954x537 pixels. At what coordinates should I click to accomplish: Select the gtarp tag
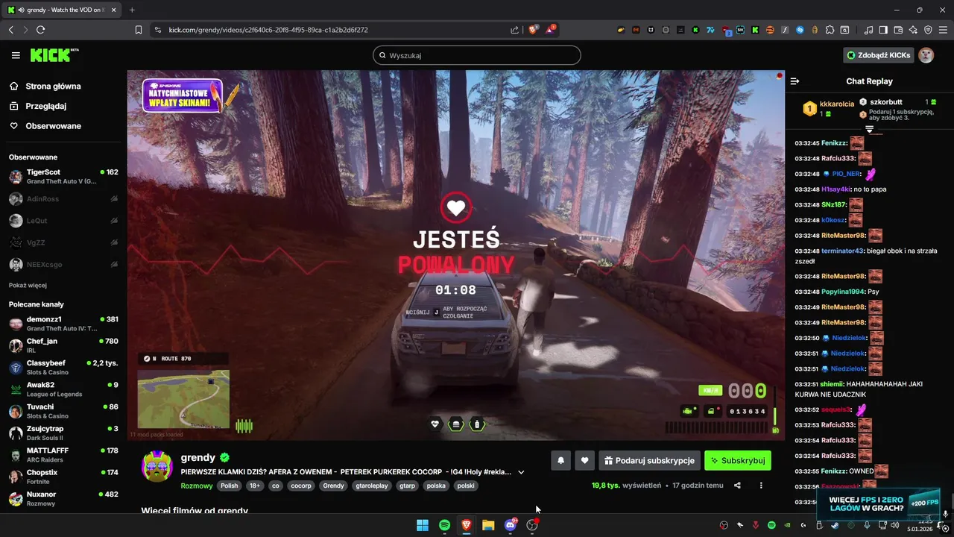(x=407, y=486)
